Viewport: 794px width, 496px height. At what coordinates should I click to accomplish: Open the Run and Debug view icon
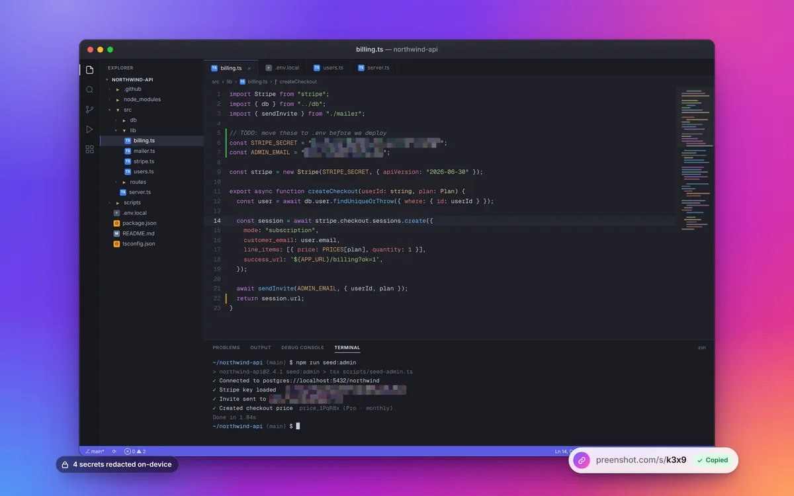click(x=89, y=130)
